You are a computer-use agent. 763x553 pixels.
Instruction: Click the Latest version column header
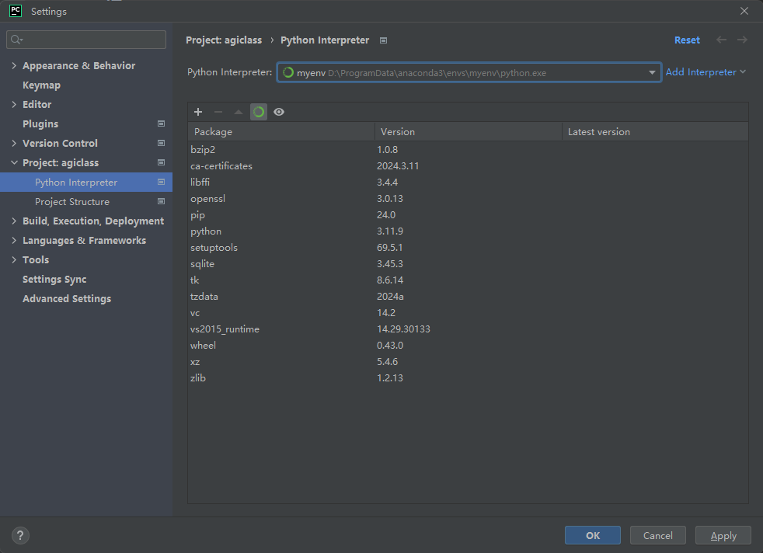(655, 132)
